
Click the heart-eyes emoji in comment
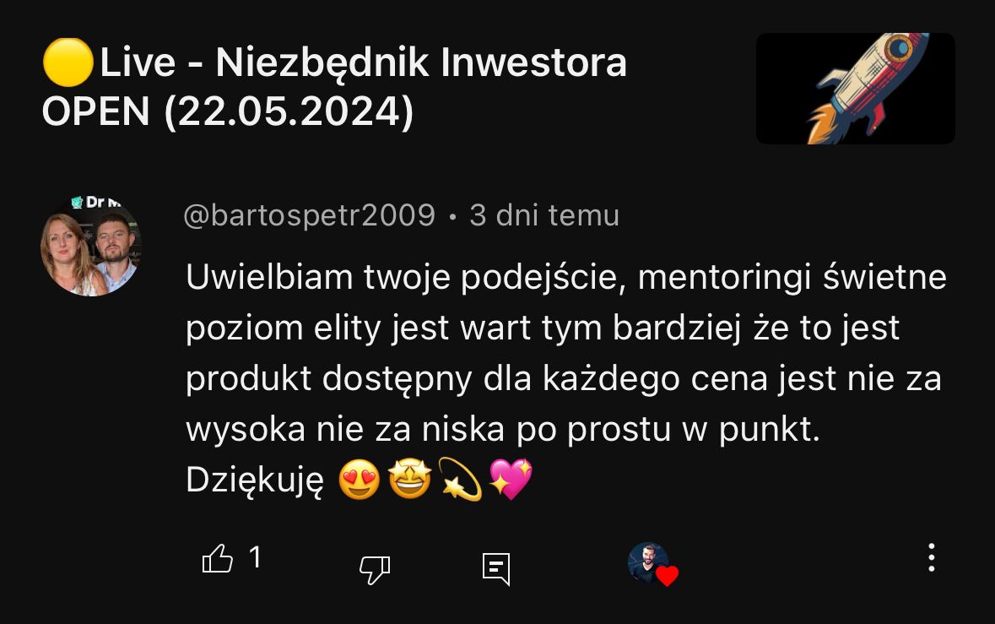tap(360, 480)
